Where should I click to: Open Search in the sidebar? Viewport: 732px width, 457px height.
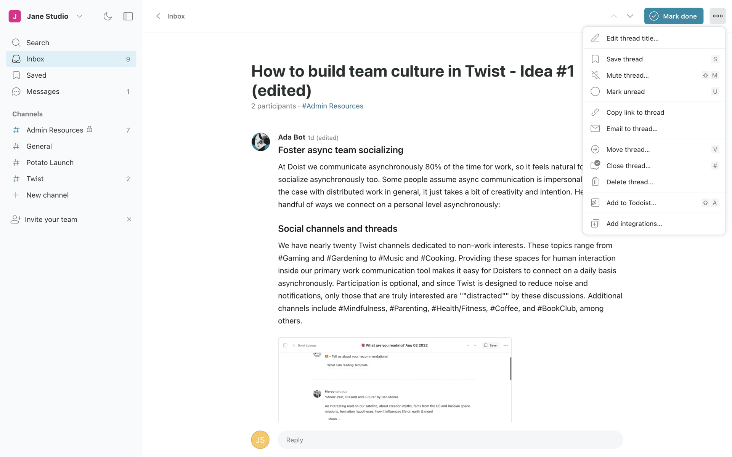(x=71, y=43)
